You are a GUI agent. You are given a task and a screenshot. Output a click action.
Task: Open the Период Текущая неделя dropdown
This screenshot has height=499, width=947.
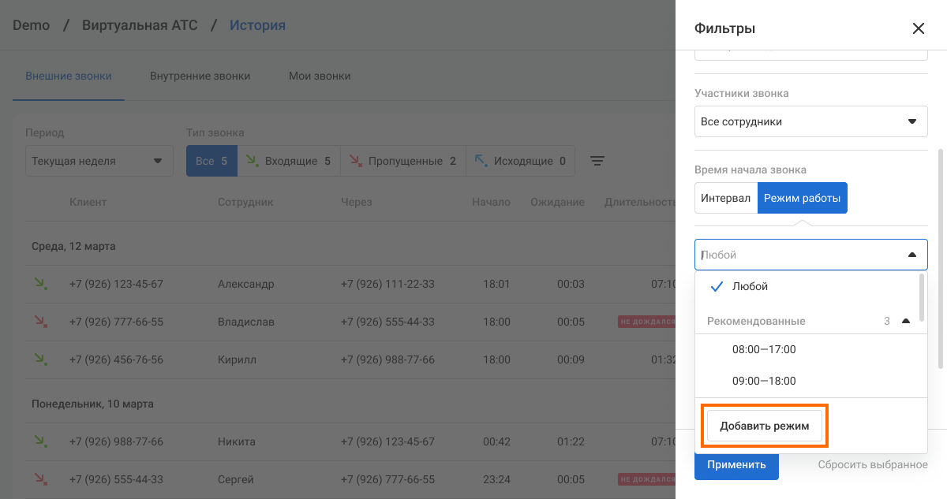(99, 161)
